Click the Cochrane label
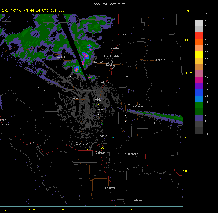The image size is (218, 213). click(81, 144)
